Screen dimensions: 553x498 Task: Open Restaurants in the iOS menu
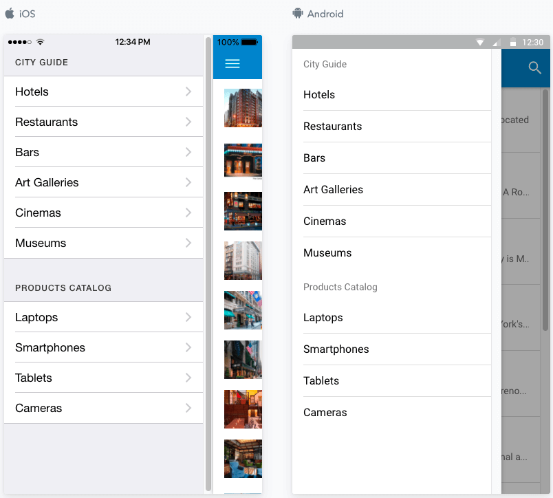click(103, 122)
